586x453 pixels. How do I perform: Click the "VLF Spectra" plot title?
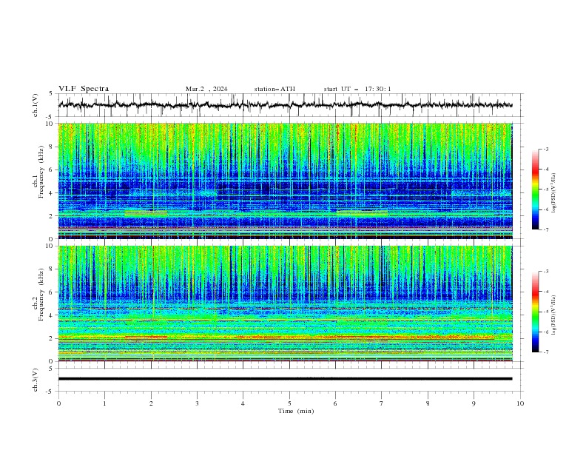tap(84, 89)
